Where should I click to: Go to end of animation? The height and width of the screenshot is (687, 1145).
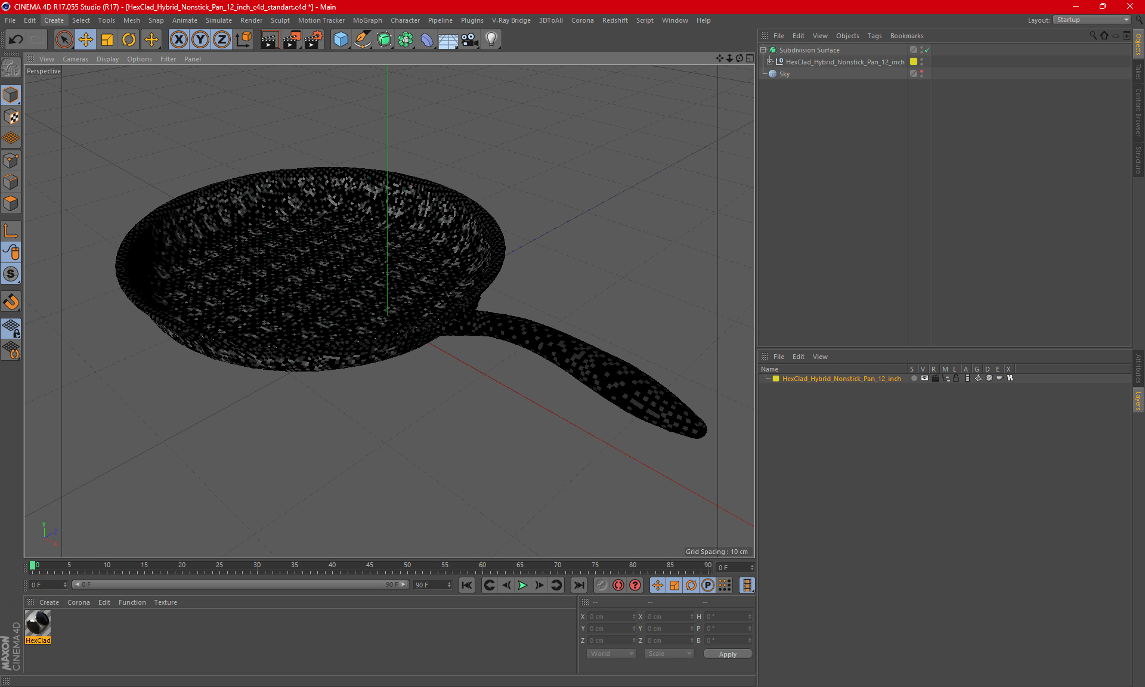coord(578,585)
